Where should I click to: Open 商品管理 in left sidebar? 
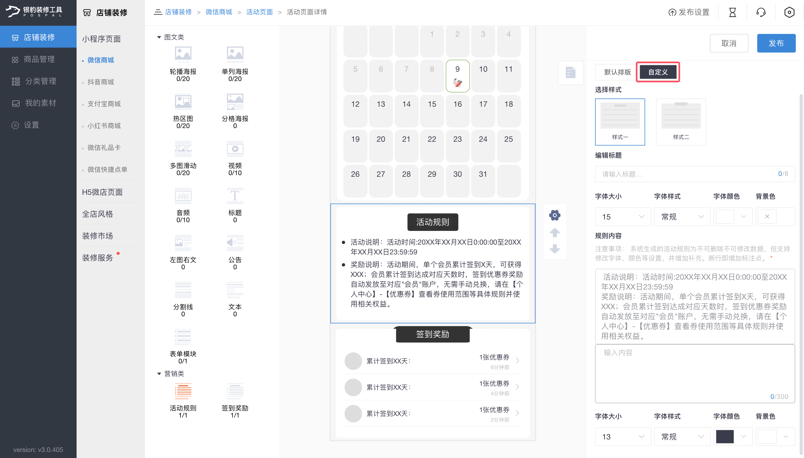click(39, 59)
